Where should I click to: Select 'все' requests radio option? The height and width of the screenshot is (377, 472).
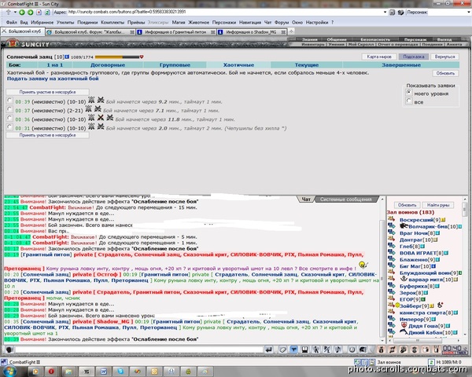point(408,101)
